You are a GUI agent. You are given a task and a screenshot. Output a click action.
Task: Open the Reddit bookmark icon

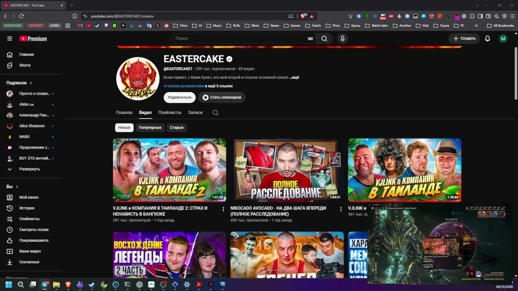[166, 25]
